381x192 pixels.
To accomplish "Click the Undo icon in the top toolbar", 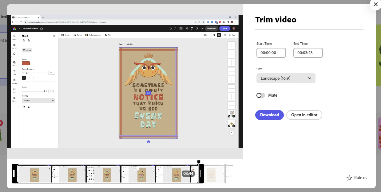I will [171, 28].
